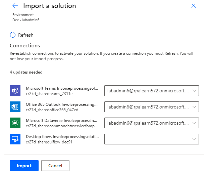Click the Environment label
Screen dimensions: 209x178
[23, 15]
